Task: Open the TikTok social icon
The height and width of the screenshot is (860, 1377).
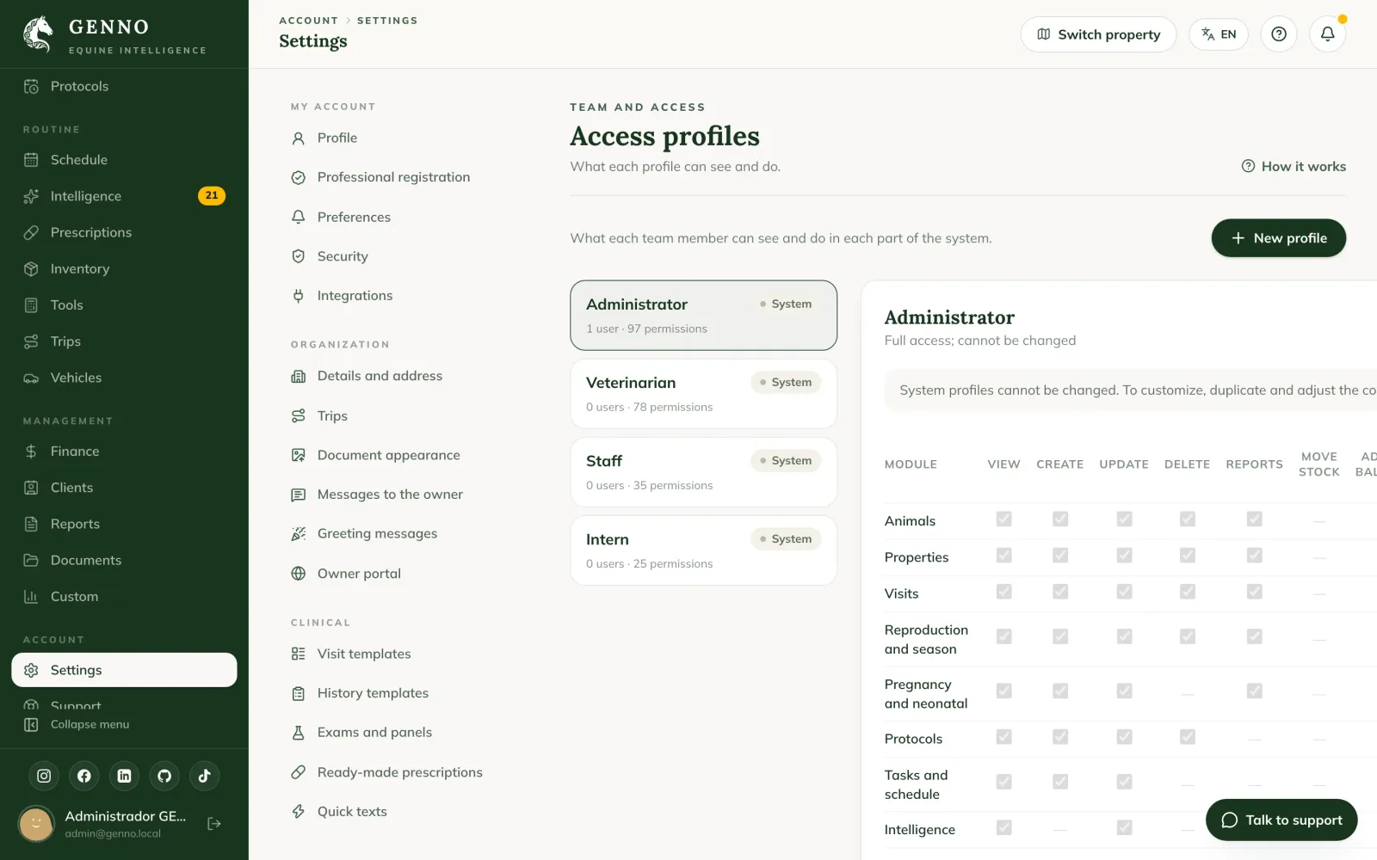Action: [205, 776]
